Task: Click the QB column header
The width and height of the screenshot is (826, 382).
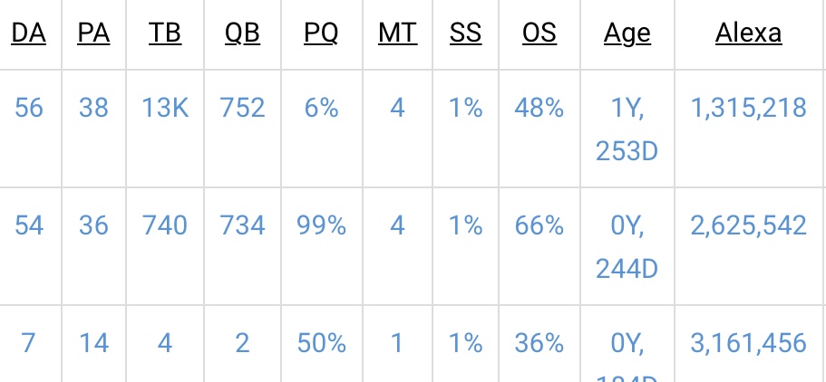Action: tap(242, 33)
